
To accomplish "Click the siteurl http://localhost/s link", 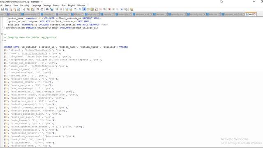I will pos(39,50).
